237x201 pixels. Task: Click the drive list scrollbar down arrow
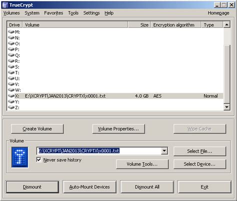click(226, 107)
